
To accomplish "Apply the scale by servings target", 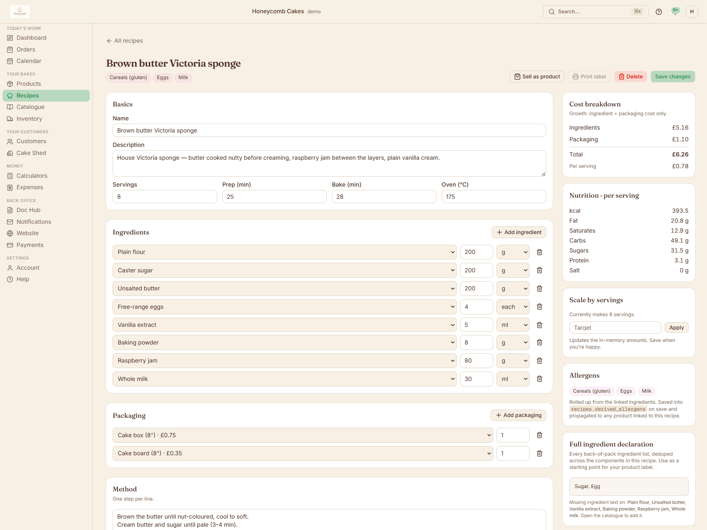I will click(676, 328).
